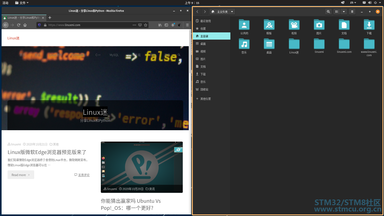384x216 pixels.
Task: Search files with magnifier button
Action: pyautogui.click(x=328, y=12)
